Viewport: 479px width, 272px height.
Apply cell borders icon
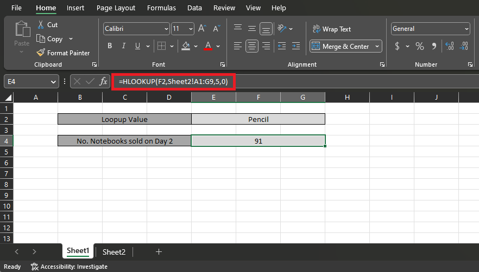(x=162, y=46)
